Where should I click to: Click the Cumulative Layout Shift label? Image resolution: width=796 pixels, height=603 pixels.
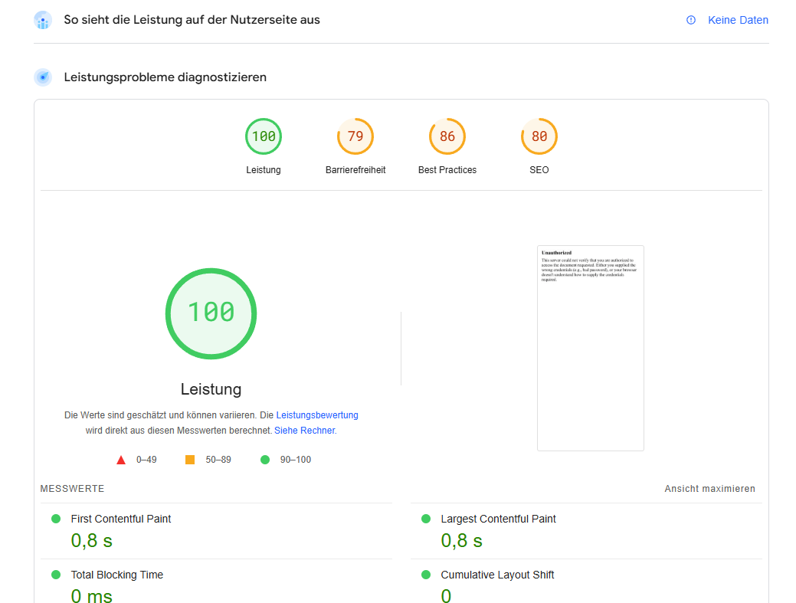pyautogui.click(x=497, y=575)
